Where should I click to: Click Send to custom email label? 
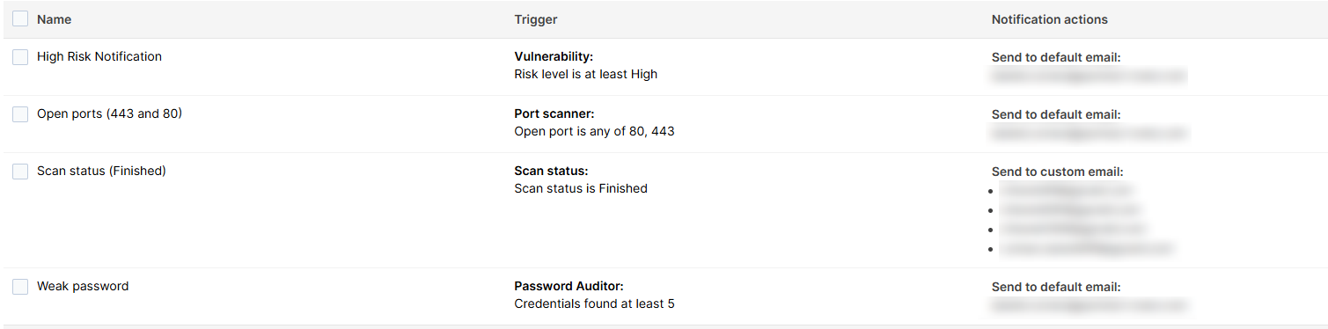1058,172
